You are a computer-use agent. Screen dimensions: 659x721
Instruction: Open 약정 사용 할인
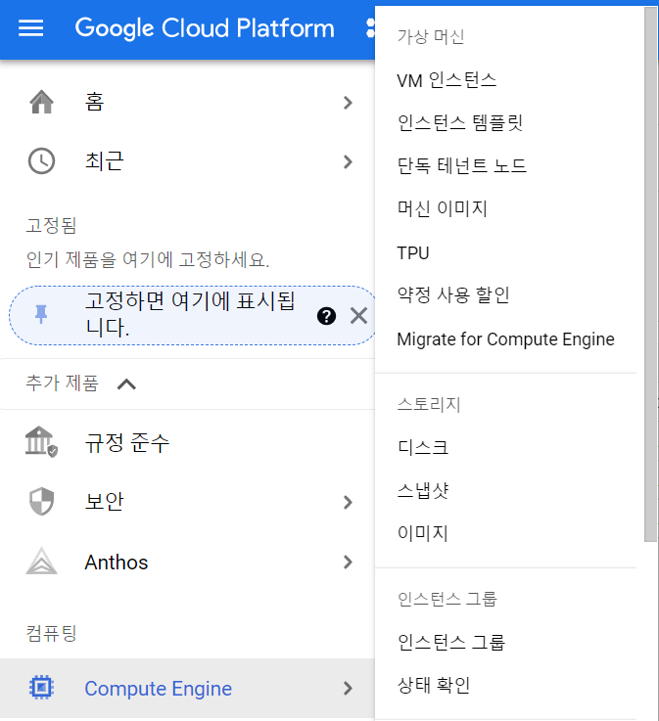[x=453, y=294]
